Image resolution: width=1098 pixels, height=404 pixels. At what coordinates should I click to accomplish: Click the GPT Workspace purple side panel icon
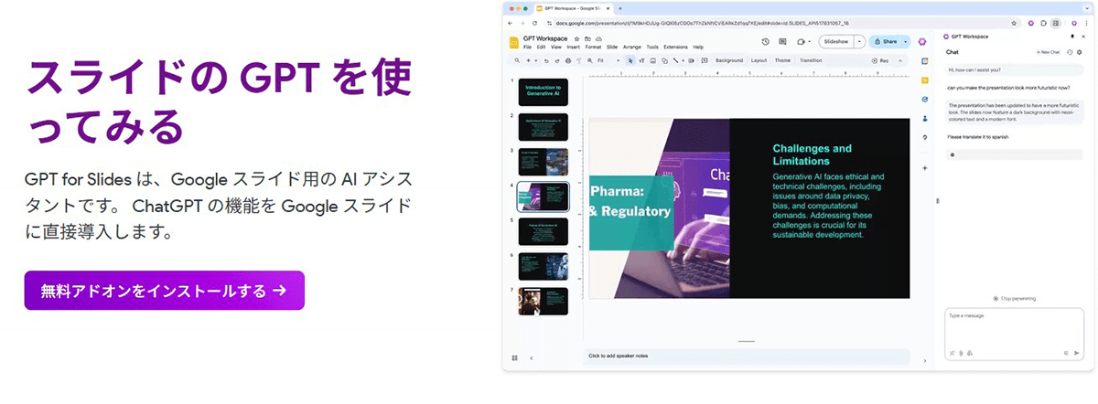coord(924,40)
